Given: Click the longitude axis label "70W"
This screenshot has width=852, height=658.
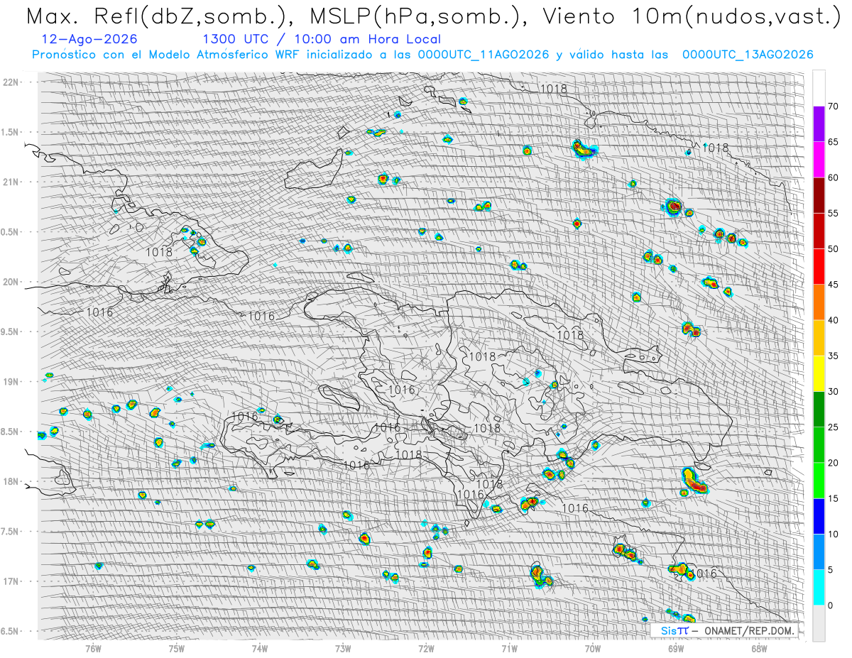Looking at the screenshot, I should (592, 649).
